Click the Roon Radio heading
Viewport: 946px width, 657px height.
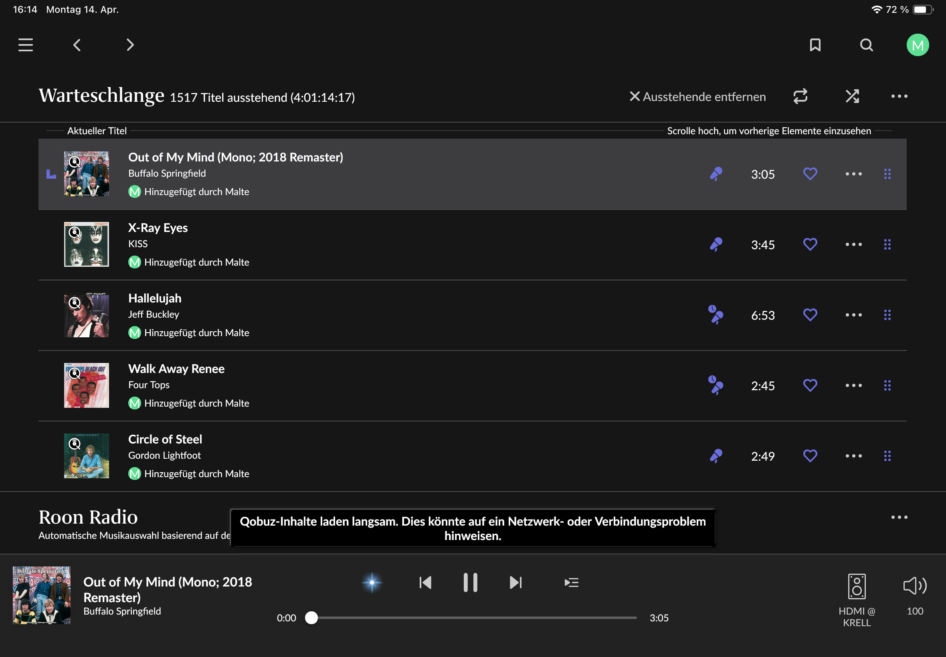pyautogui.click(x=88, y=517)
